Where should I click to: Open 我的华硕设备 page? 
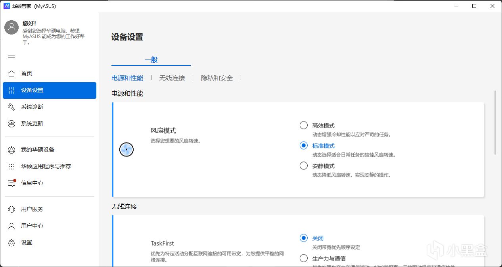(50, 150)
